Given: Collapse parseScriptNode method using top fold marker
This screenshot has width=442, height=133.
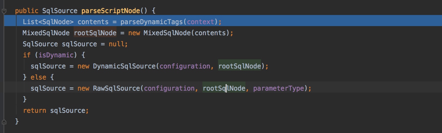Looking at the screenshot, I should (x=4, y=11).
